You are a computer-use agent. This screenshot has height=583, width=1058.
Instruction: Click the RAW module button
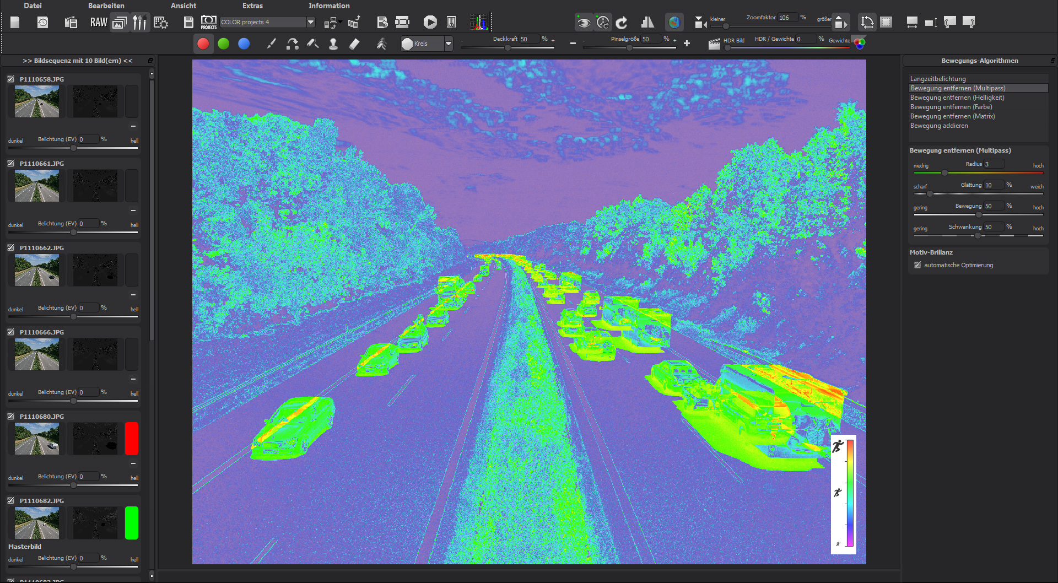pyautogui.click(x=99, y=22)
